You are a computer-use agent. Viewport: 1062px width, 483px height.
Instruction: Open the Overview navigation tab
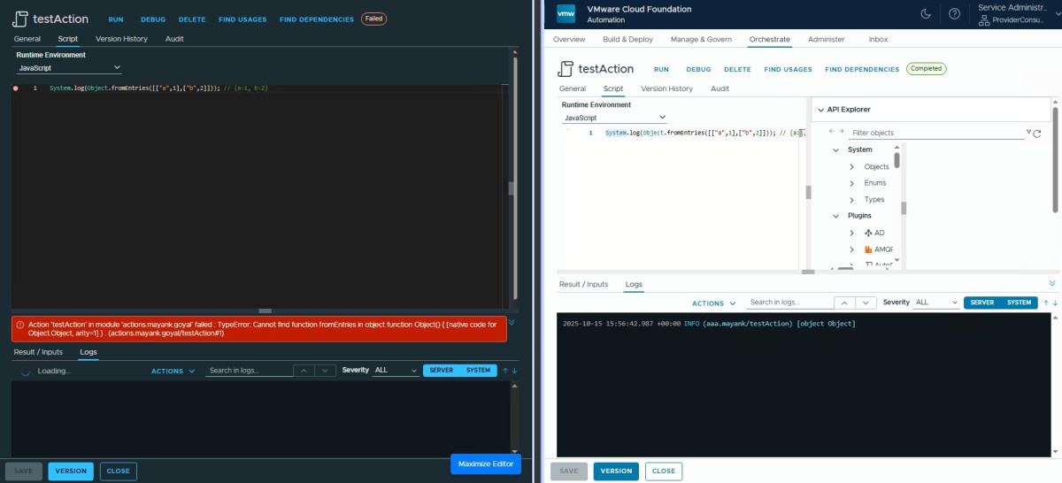[x=569, y=40]
